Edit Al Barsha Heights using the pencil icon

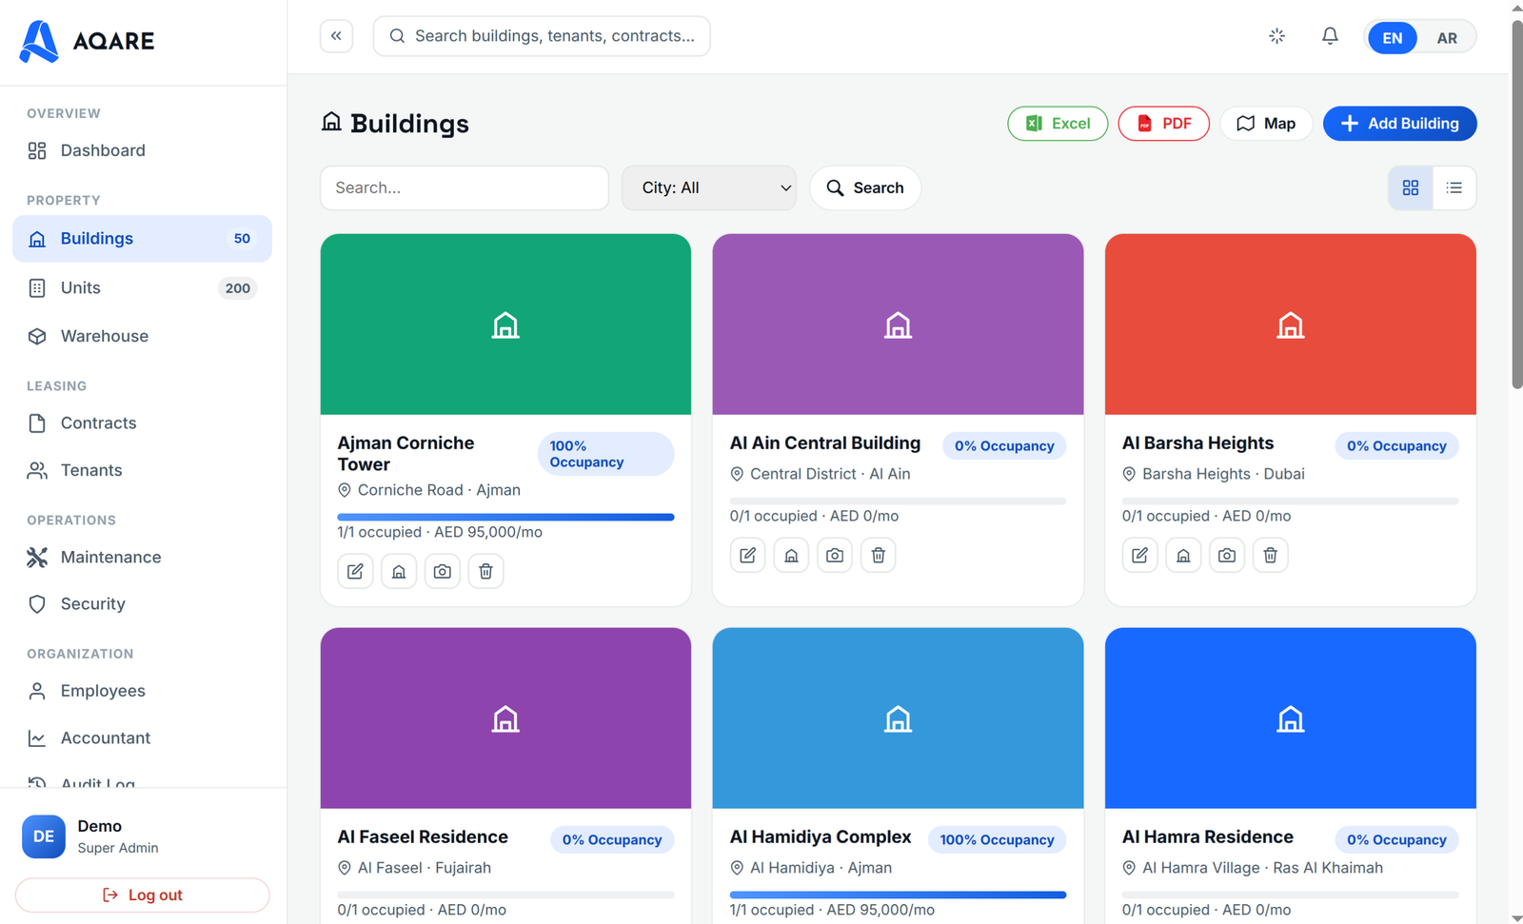pyautogui.click(x=1139, y=555)
